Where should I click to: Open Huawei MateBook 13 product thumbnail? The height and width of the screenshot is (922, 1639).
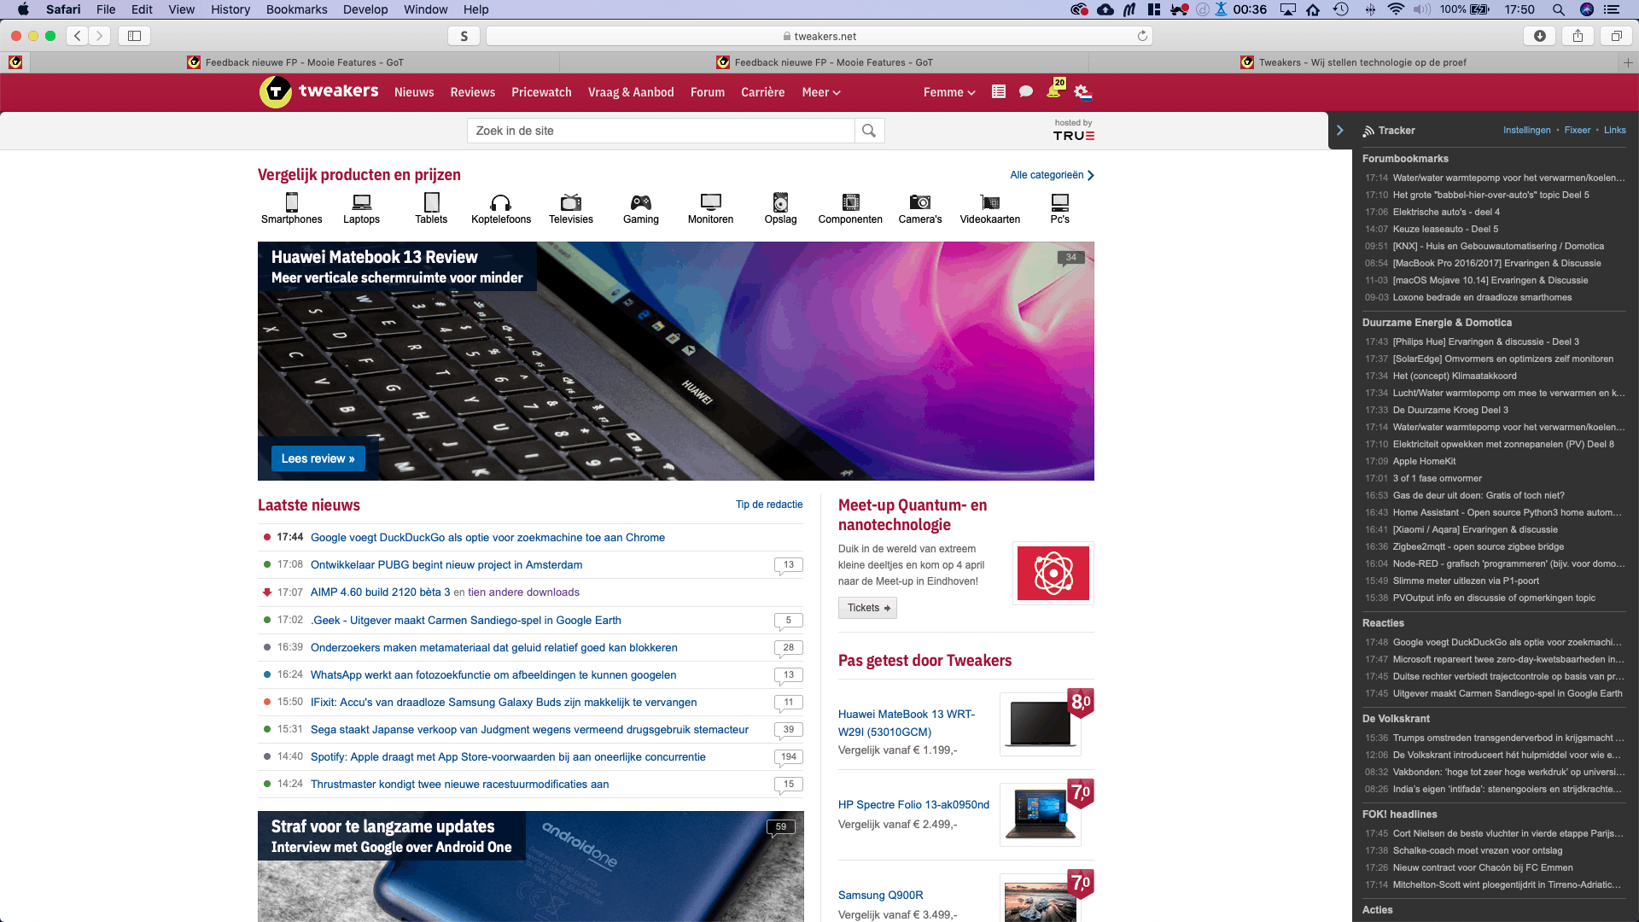(x=1040, y=724)
